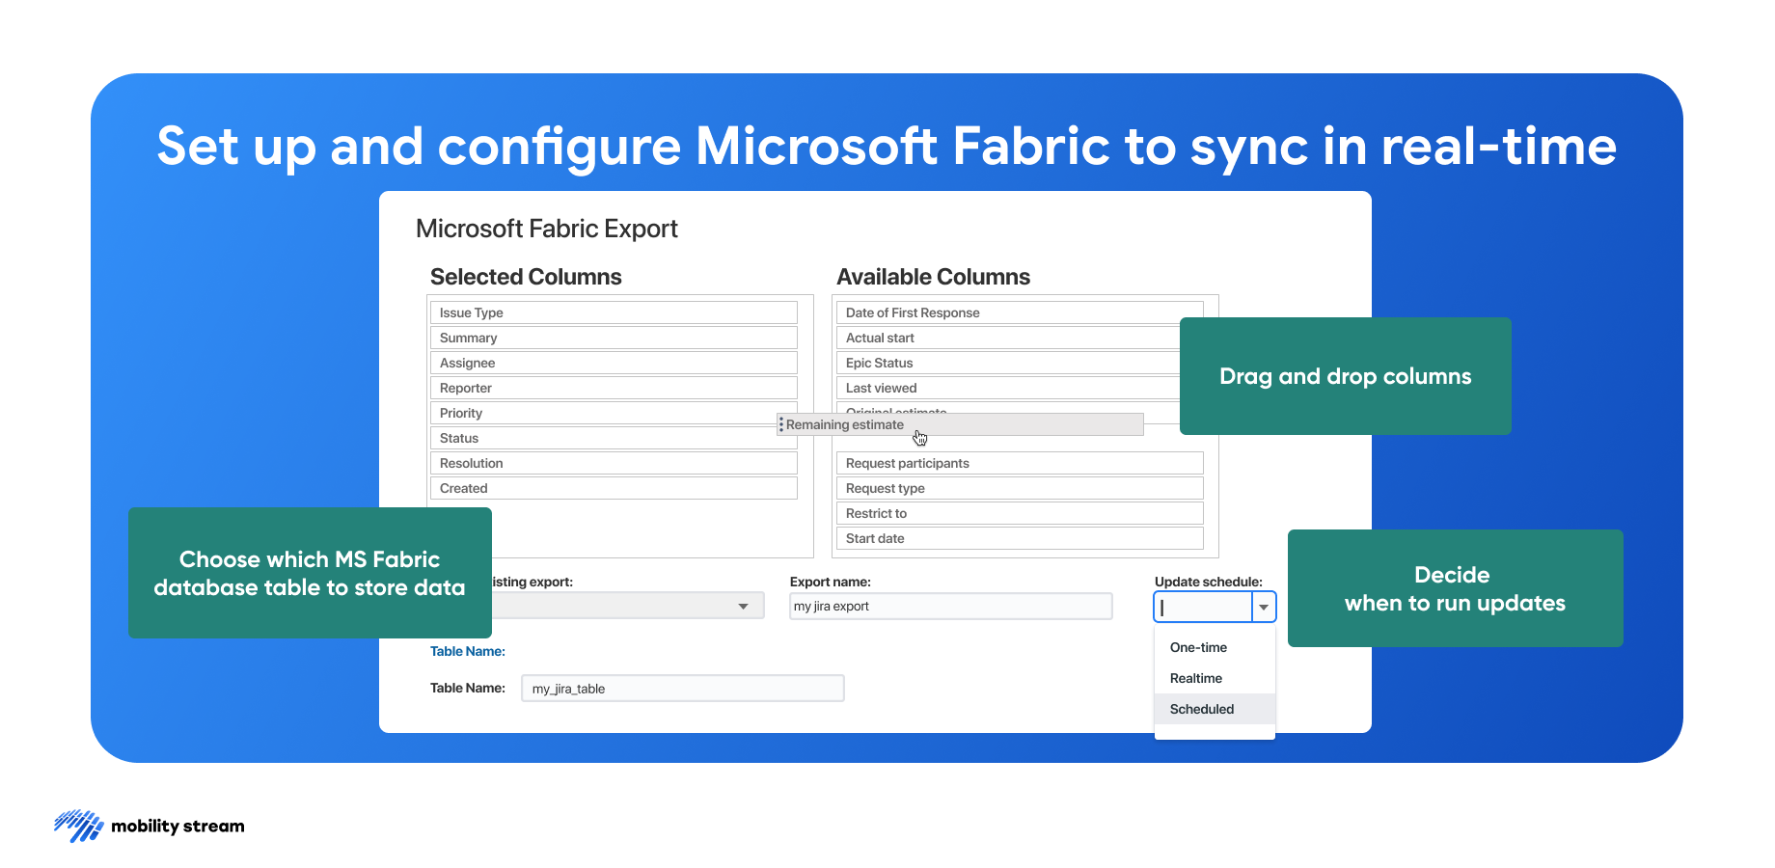Select the Created column entry
Screen dimensions: 1775x868
point(614,488)
